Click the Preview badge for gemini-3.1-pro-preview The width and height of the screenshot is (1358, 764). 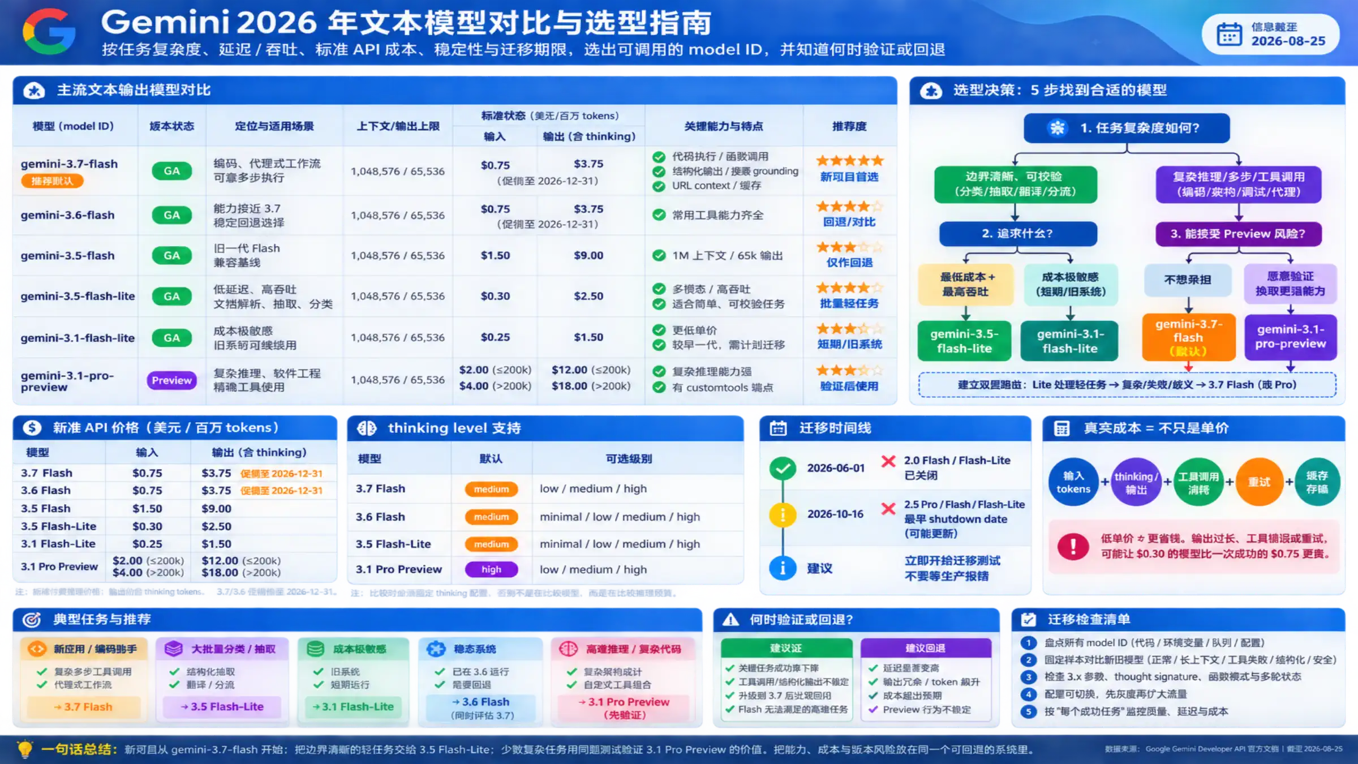click(x=171, y=380)
